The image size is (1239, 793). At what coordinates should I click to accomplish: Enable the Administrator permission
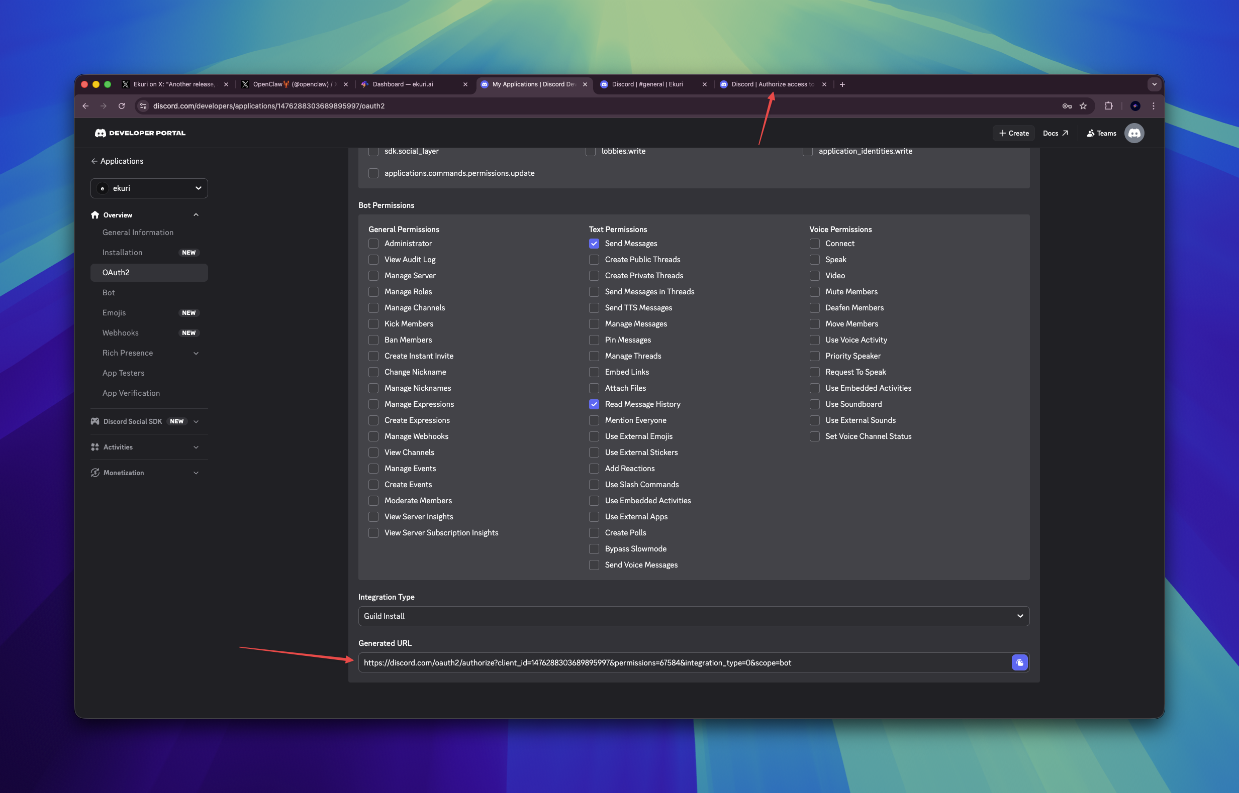pos(373,244)
